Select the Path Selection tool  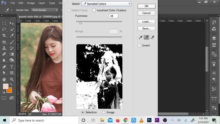(4, 73)
